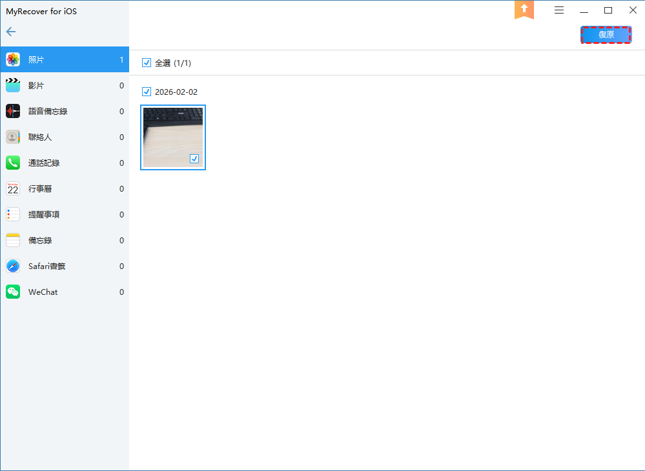
Task: Go back using the left arrow
Action: (x=11, y=32)
